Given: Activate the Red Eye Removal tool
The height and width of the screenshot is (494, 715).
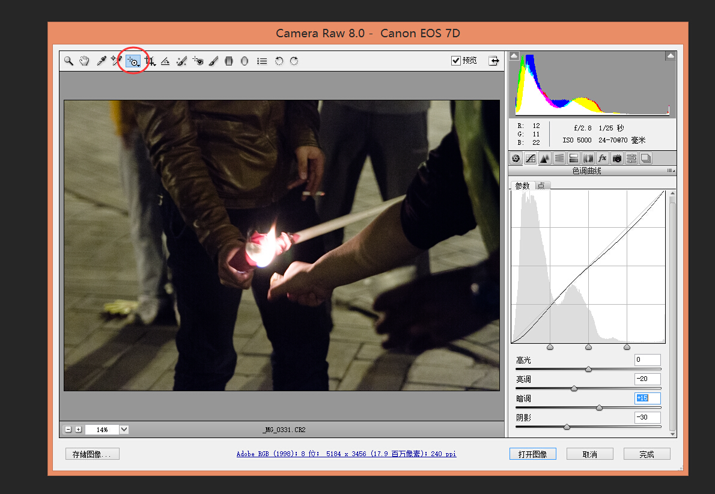Looking at the screenshot, I should point(198,61).
